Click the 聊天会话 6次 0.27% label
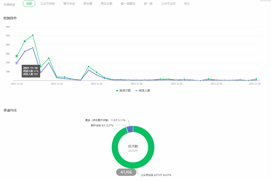 tap(102, 125)
